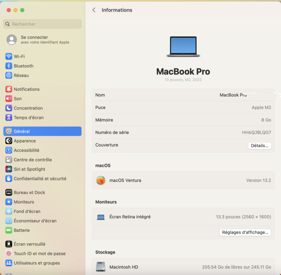Click the MacBook Pro title heading
The image size is (281, 275).
click(183, 71)
